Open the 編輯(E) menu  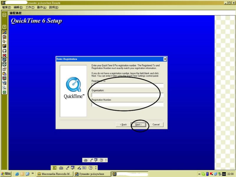pos(18,7)
